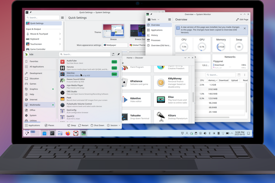Open System Settings icon on the taskbar

click(52, 133)
